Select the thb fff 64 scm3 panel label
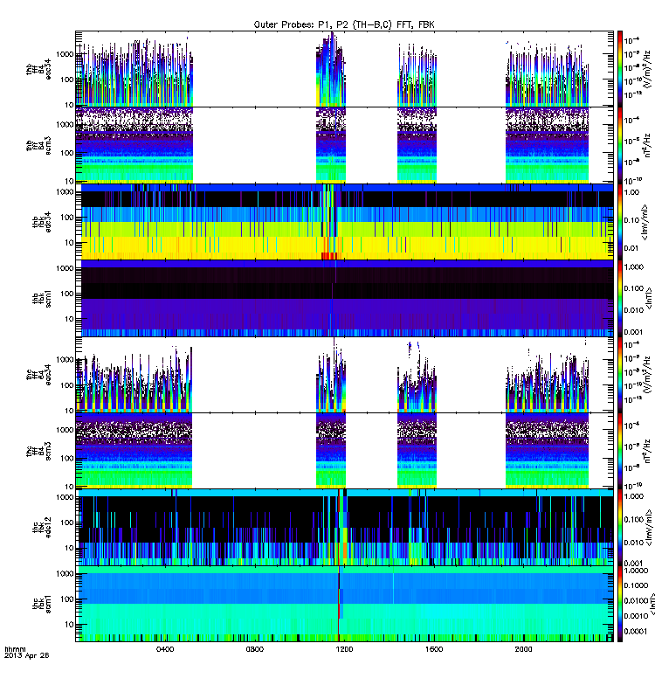 click(38, 145)
